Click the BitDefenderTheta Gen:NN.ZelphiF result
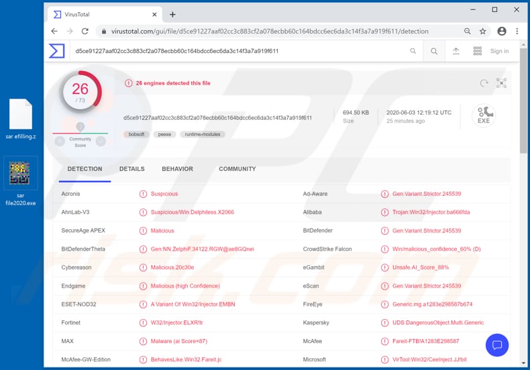 pos(202,249)
